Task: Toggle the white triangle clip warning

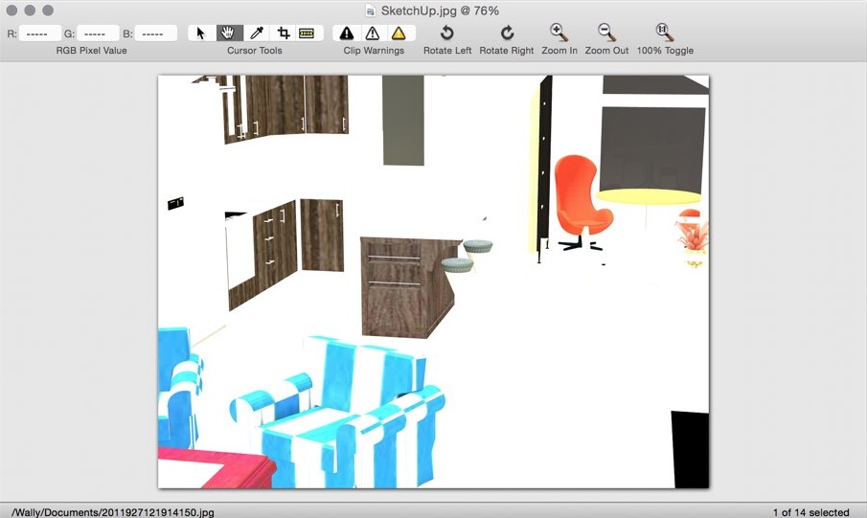Action: coord(373,34)
